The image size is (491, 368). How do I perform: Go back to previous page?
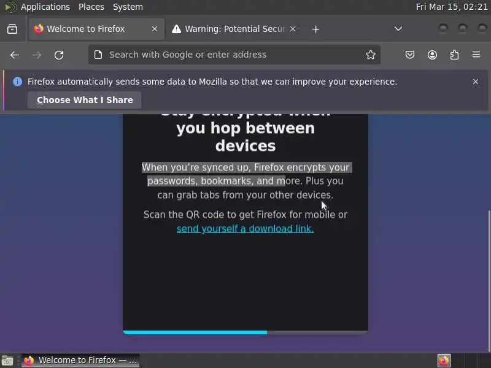14,55
